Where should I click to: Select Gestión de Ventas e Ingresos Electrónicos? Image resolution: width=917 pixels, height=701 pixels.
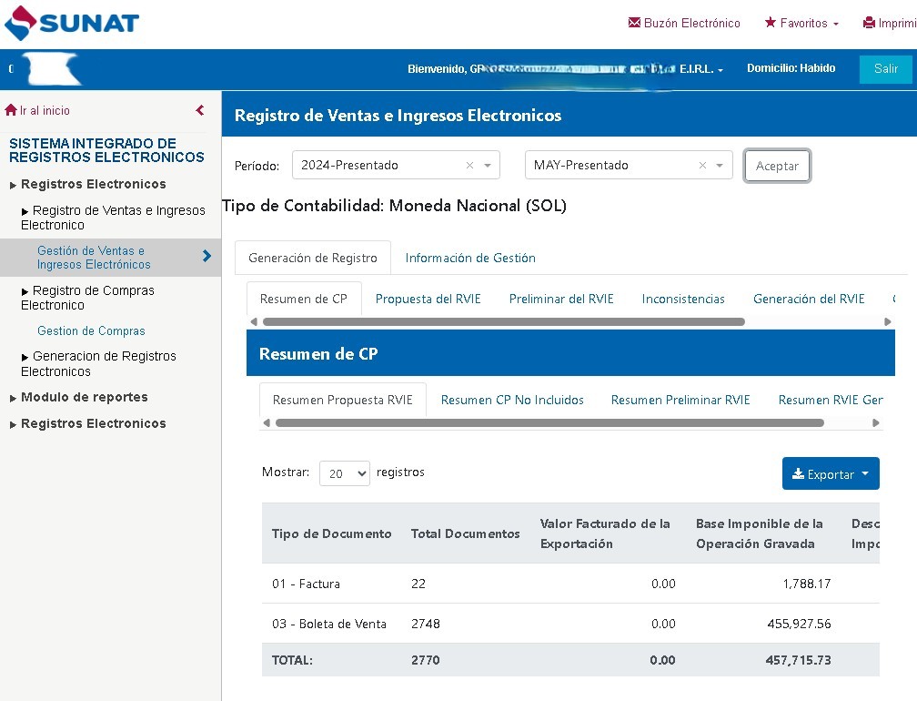(94, 258)
